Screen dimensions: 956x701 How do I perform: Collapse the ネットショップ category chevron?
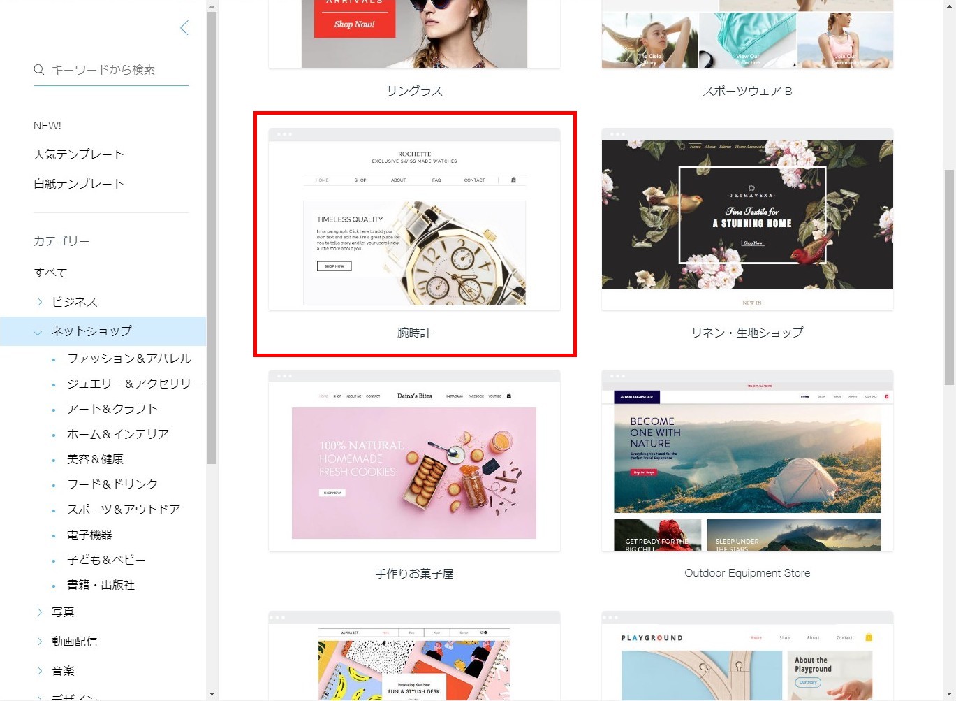38,332
